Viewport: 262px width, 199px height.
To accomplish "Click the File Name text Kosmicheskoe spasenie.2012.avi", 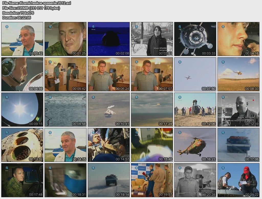I will tap(37, 3).
